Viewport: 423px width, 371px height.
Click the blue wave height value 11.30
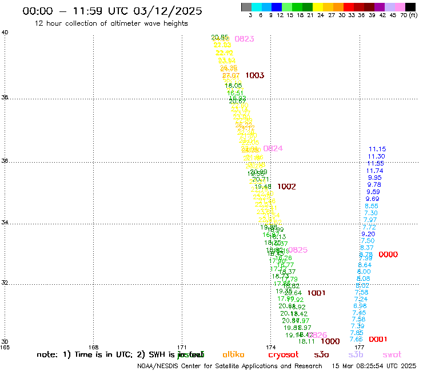376,156
